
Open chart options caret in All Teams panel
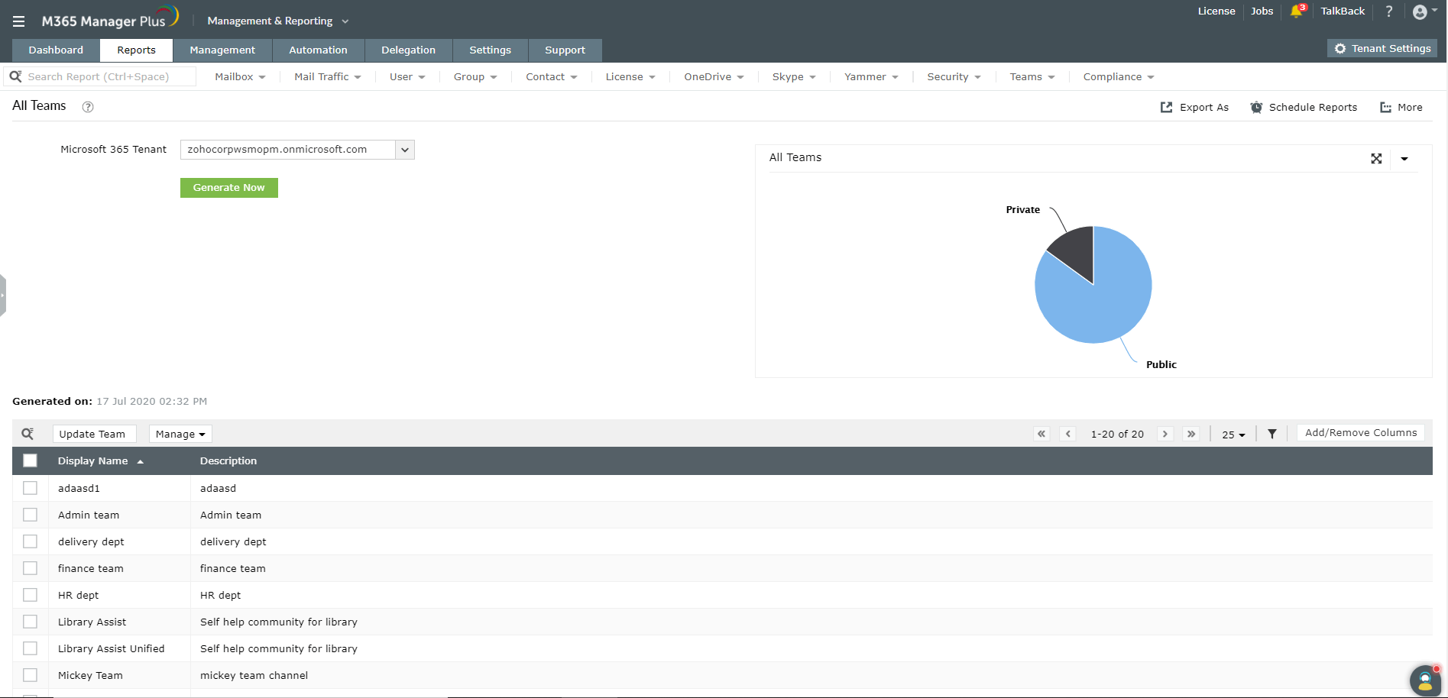click(1404, 159)
